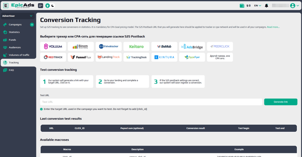Click the Example column header
Image resolution: width=302 pixels, height=157 pixels.
pos(239,149)
